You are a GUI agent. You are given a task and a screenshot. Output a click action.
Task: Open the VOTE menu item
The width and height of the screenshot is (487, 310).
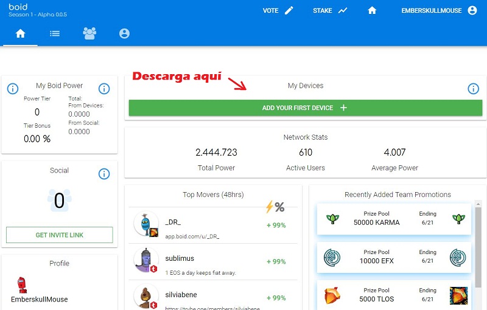pos(270,10)
